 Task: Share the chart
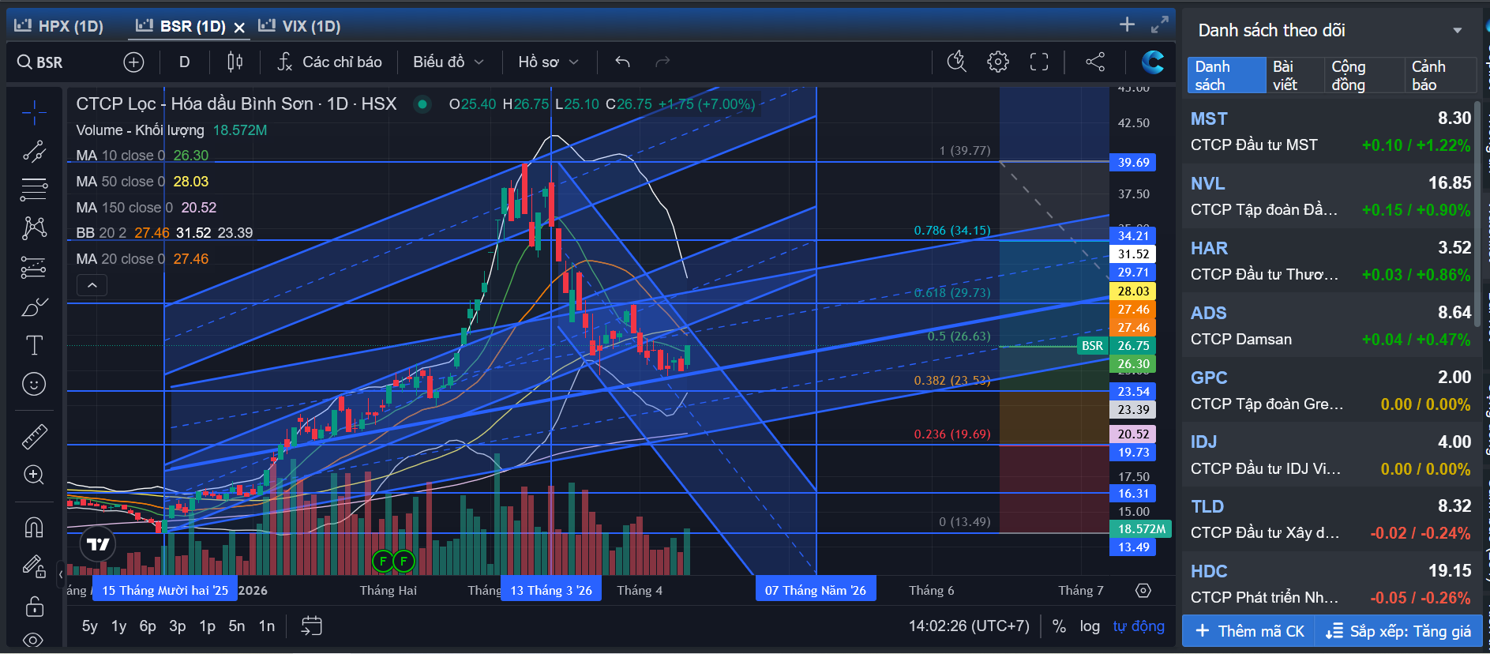pyautogui.click(x=1095, y=62)
